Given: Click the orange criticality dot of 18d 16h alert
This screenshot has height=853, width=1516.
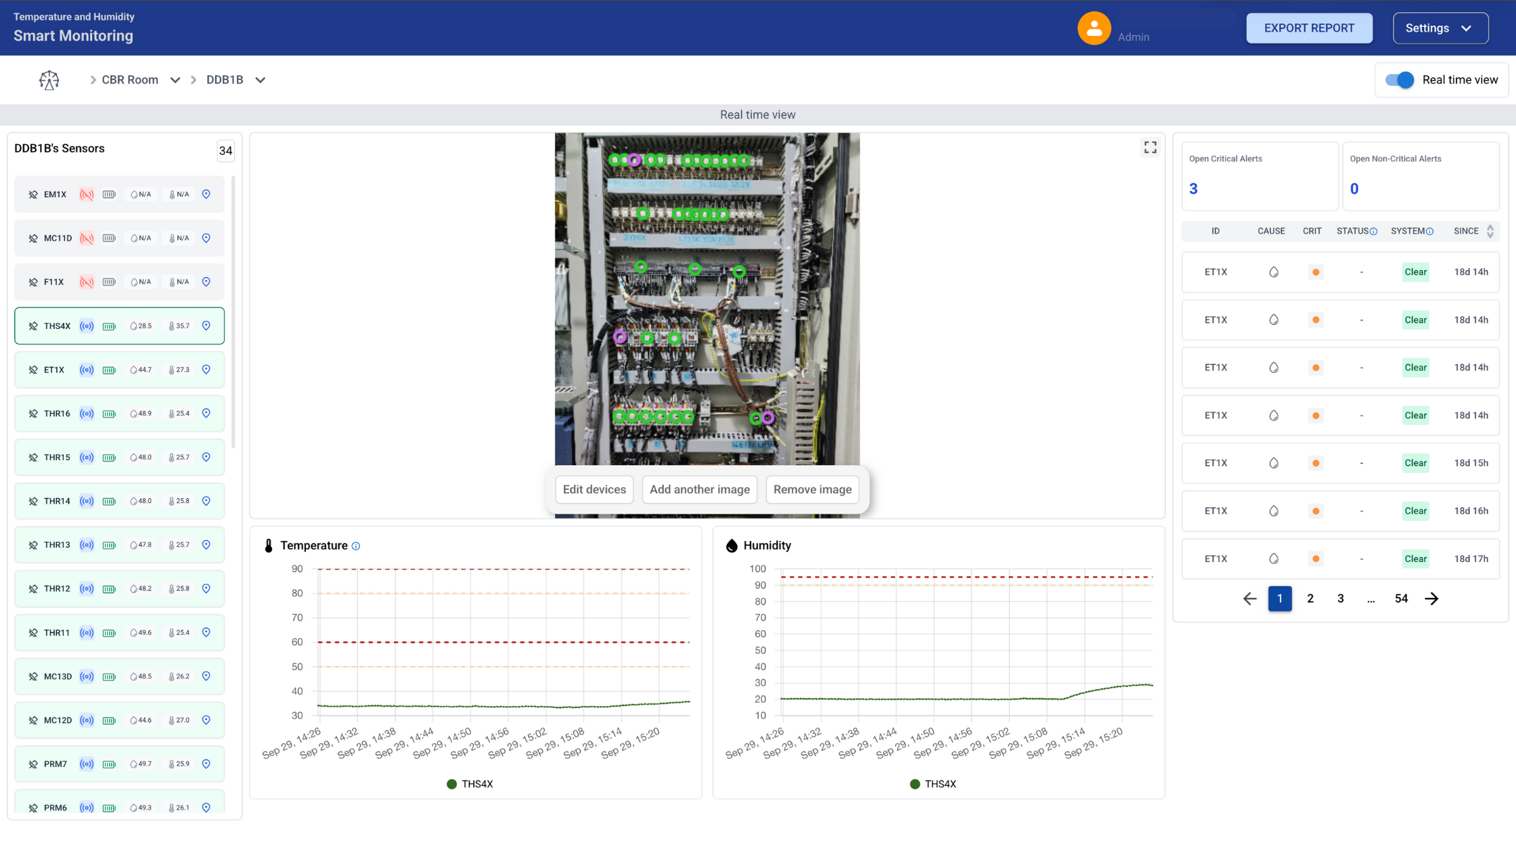Looking at the screenshot, I should [1315, 511].
